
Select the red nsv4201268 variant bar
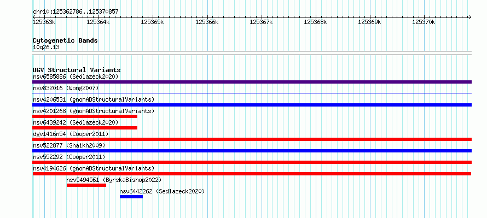(85, 116)
